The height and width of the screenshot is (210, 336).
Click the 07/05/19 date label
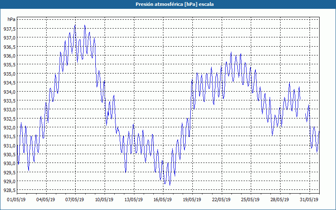(75, 199)
